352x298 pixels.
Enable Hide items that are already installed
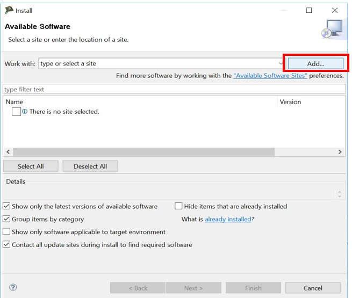(179, 206)
